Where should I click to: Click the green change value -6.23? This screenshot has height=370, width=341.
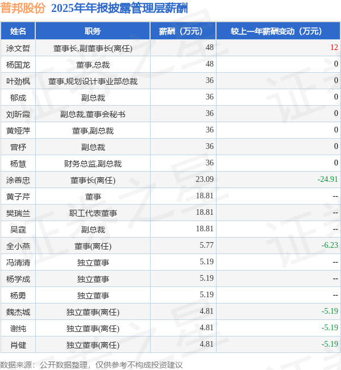click(330, 245)
